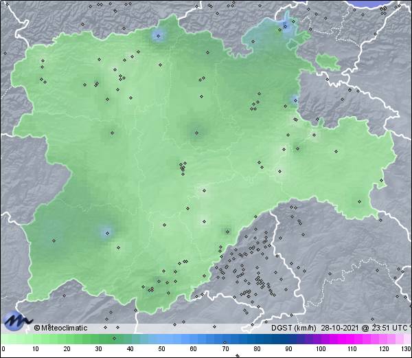The height and width of the screenshot is (358, 412).
Task: Click the Meteoclimatic wave logo icon
Action: point(17,320)
